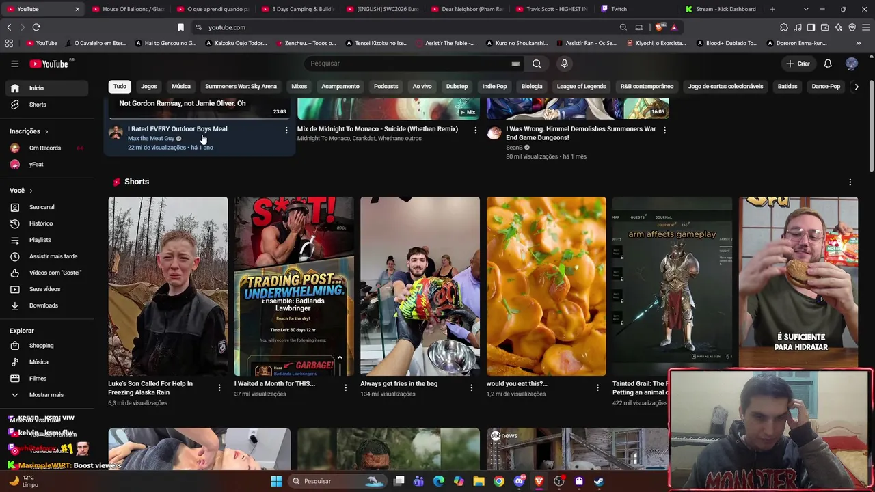Open options for the Always get fries Short

tap(471, 387)
